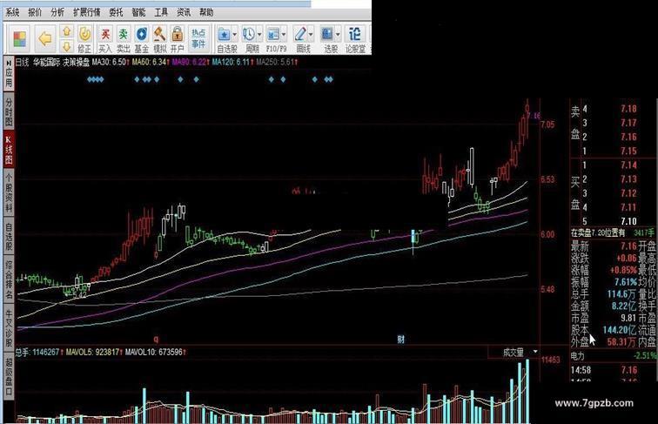Click the 最新 7.16 latest price

[628, 246]
